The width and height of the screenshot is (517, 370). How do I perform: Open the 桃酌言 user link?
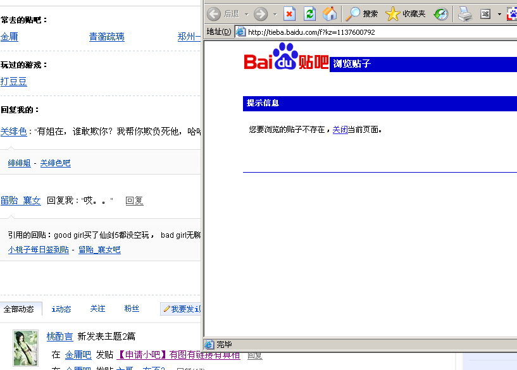click(x=59, y=336)
